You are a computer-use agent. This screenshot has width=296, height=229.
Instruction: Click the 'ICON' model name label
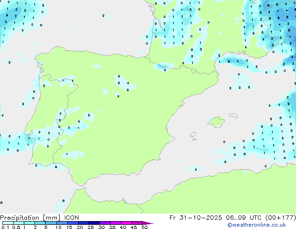point(71,218)
